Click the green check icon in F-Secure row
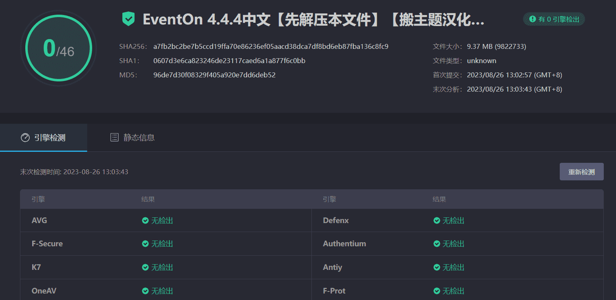This screenshot has height=300, width=616. (x=145, y=244)
